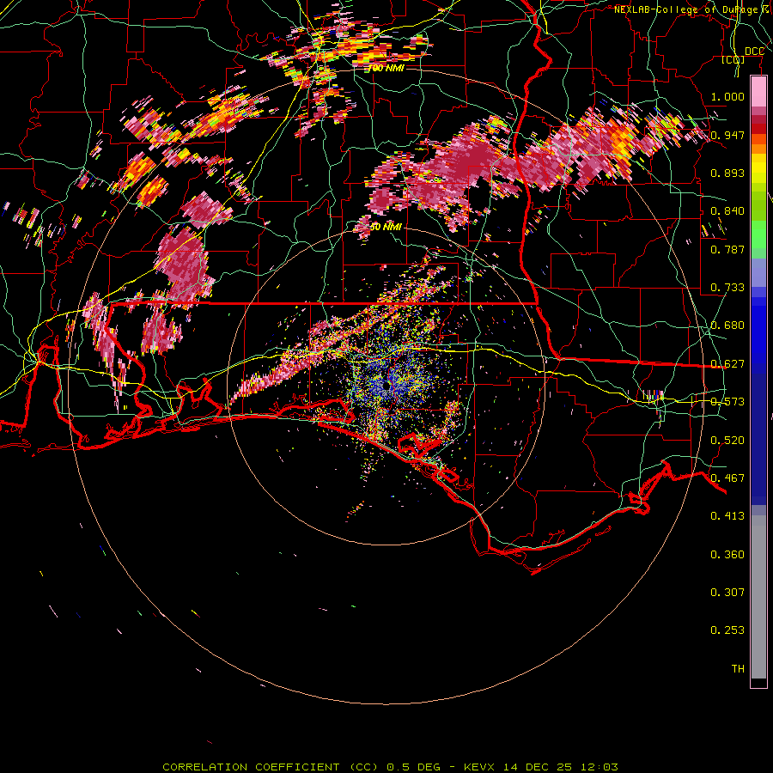773x773 pixels.
Task: Pick the yellow segment of the color bar
Action: (x=758, y=168)
